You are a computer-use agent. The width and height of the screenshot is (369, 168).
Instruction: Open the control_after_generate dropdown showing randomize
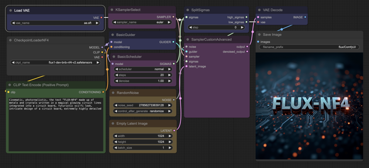(143, 111)
